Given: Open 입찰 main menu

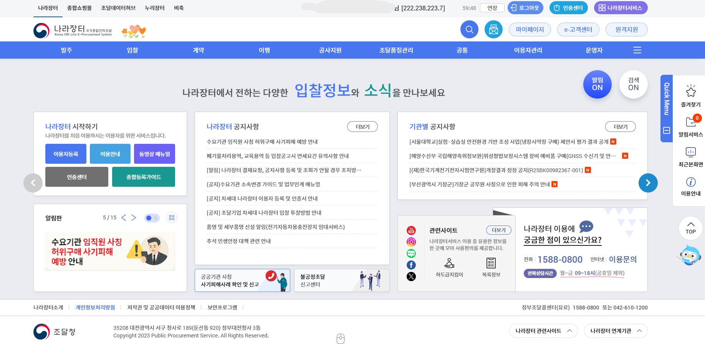Looking at the screenshot, I should tap(132, 50).
